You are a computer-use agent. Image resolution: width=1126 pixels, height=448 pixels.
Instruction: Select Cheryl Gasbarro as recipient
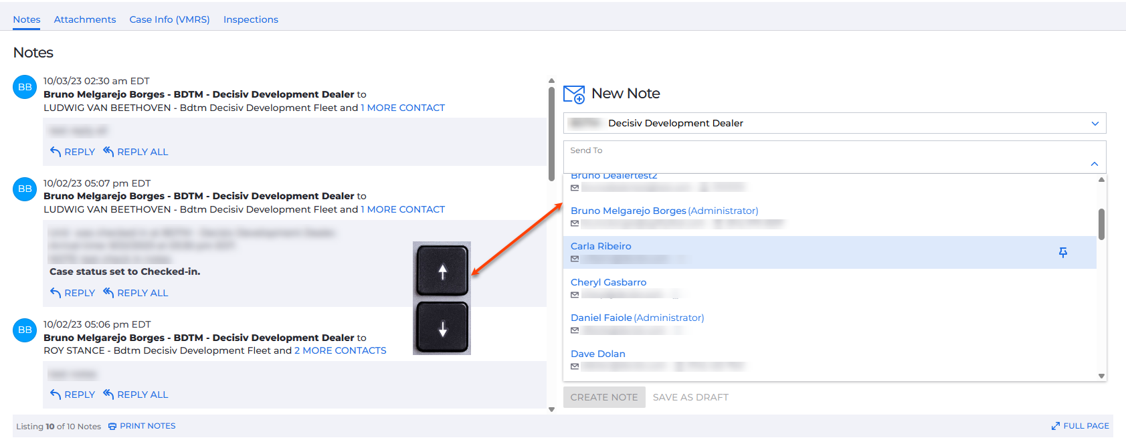pos(608,282)
